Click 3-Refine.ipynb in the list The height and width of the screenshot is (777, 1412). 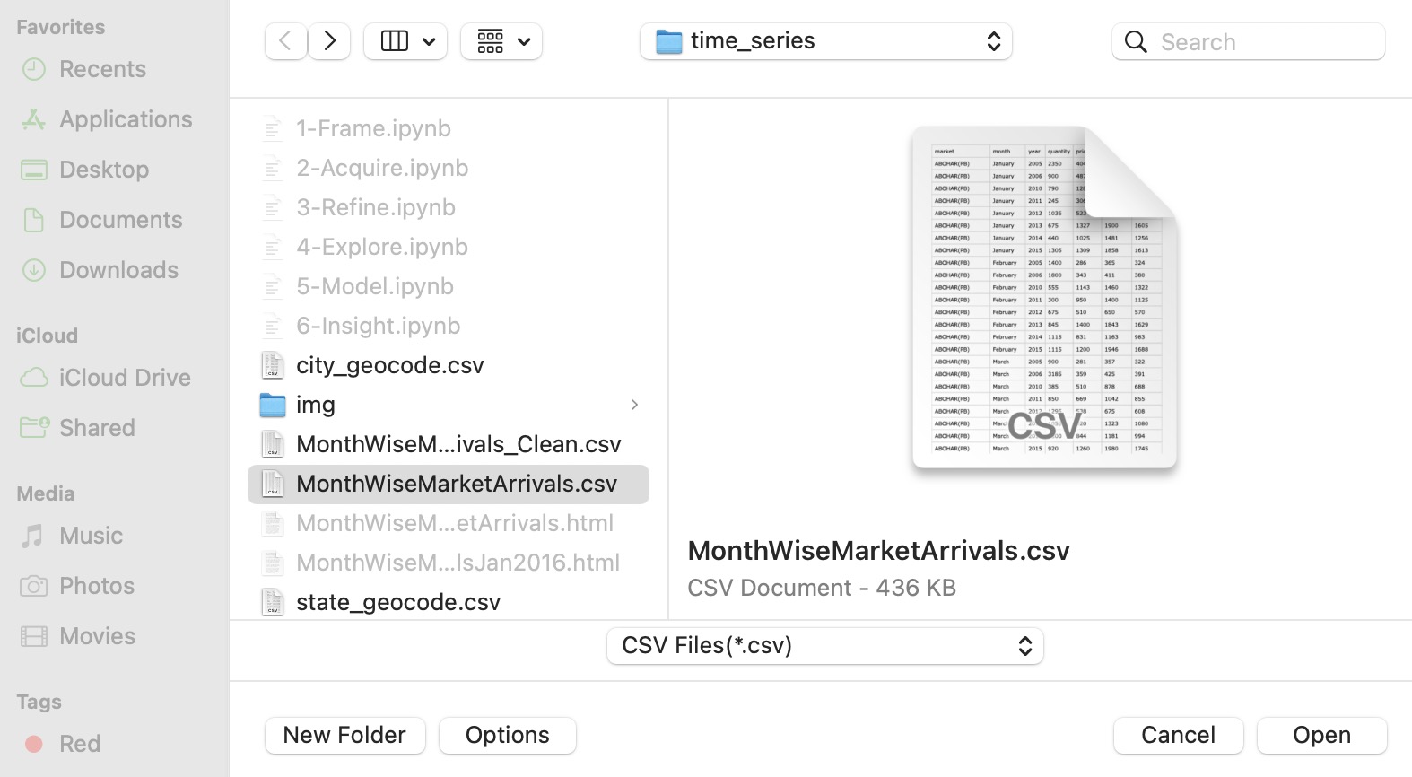pyautogui.click(x=376, y=207)
